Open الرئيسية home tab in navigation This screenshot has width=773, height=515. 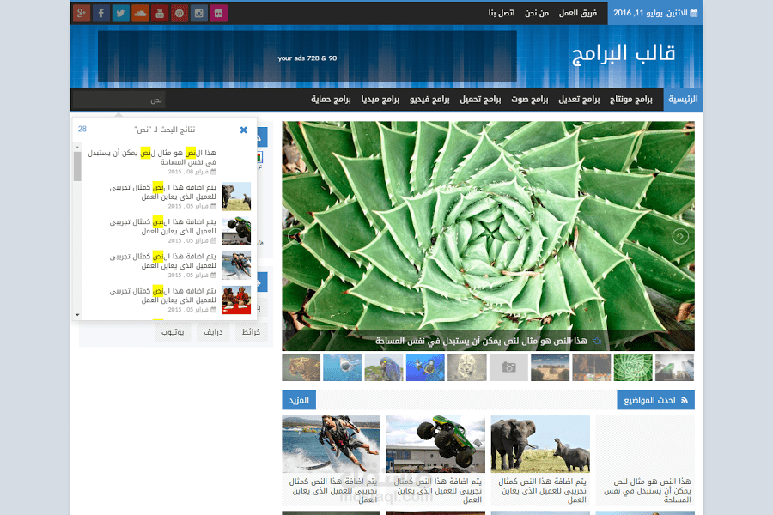(x=684, y=99)
